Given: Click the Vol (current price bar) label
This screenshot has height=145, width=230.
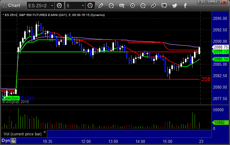Looking at the screenshot, I should click(x=23, y=134).
